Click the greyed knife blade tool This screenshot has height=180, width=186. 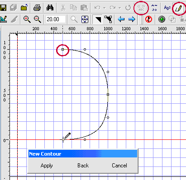14,19
